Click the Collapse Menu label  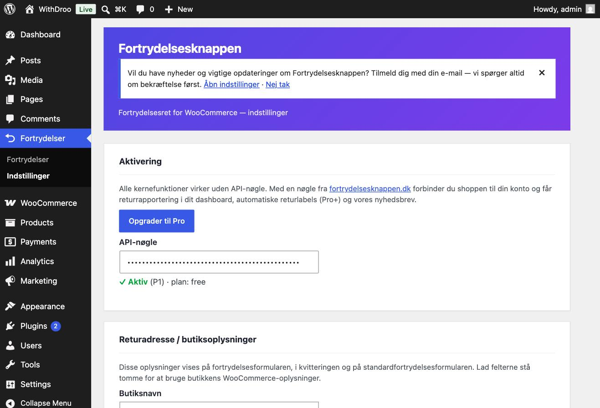(46, 403)
